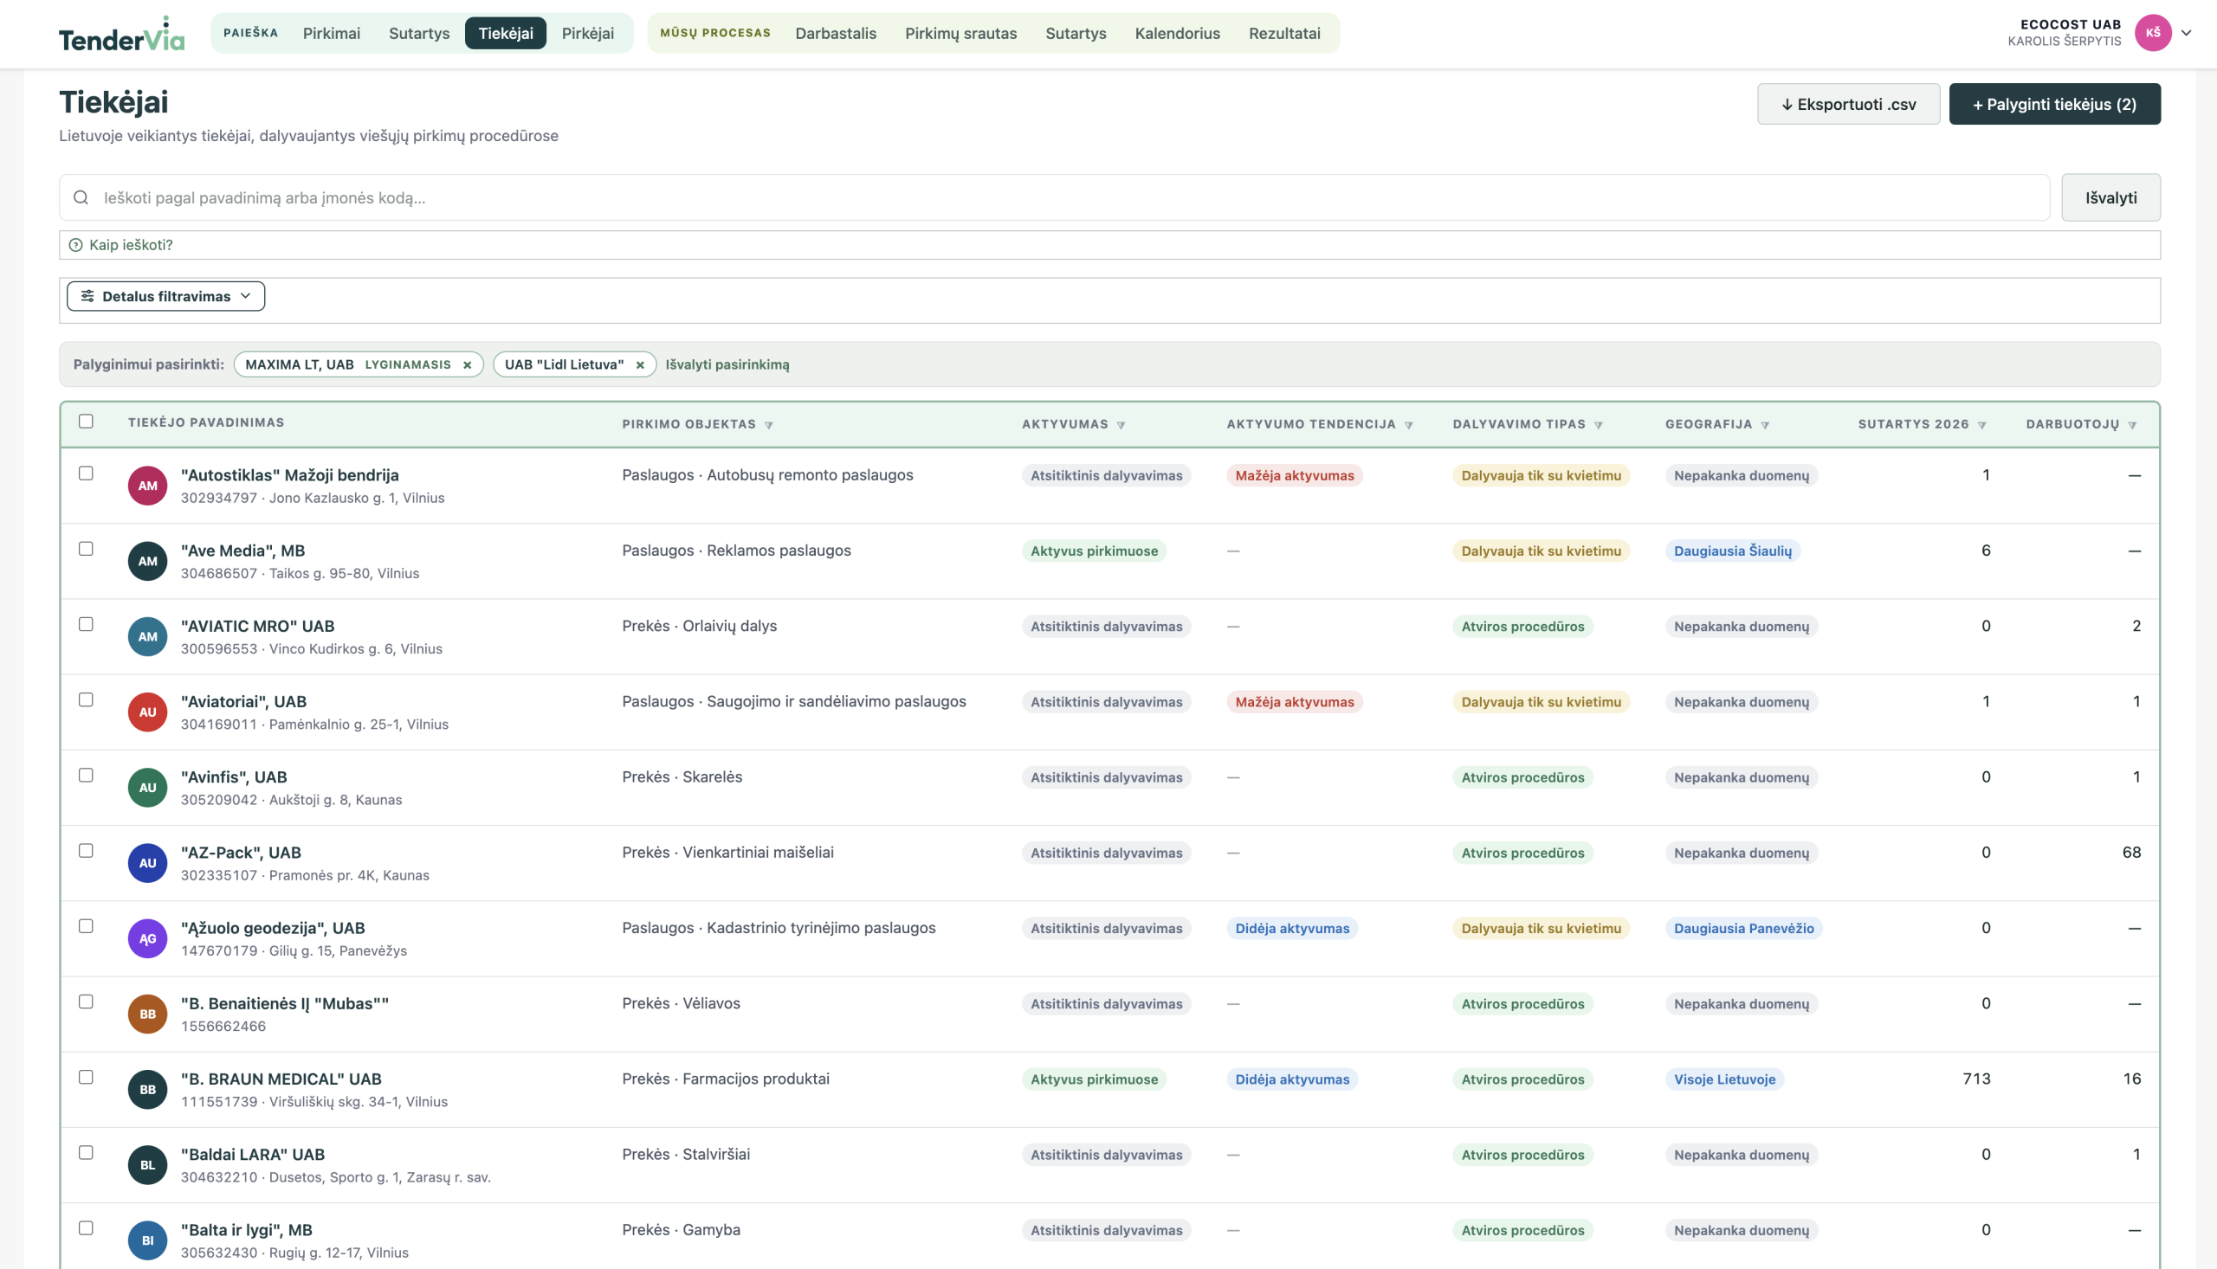Screen dimensions: 2217x1269
Task: Select the AVIATIC MRO UAB checkbox
Action: pos(86,625)
